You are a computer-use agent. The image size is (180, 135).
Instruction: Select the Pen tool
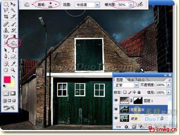point(6,56)
